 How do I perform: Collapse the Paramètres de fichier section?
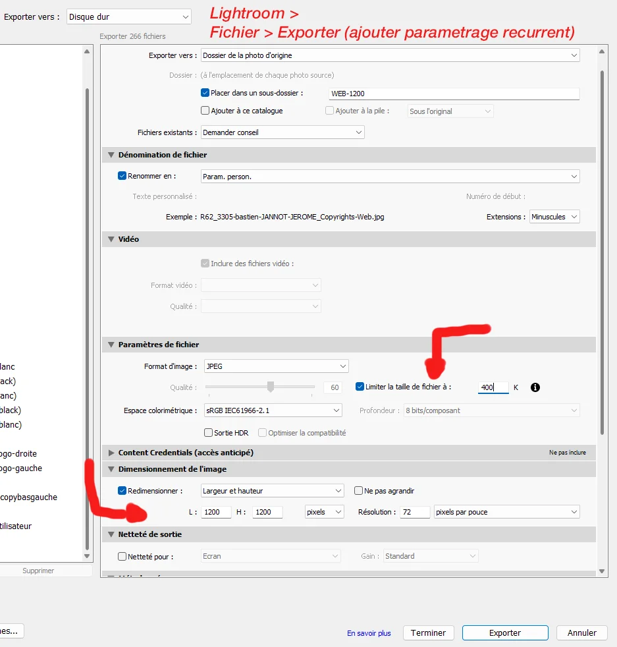[111, 345]
